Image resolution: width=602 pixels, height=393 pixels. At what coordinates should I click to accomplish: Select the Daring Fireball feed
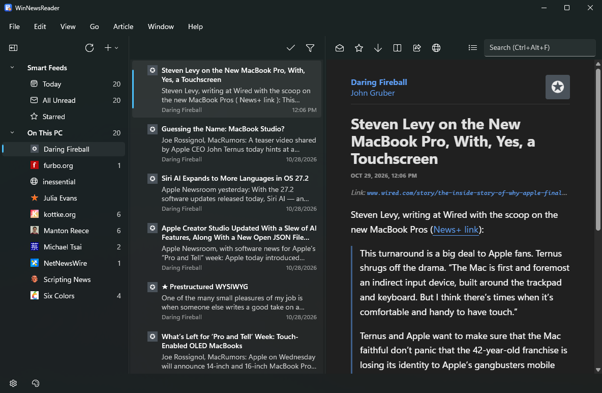64,149
